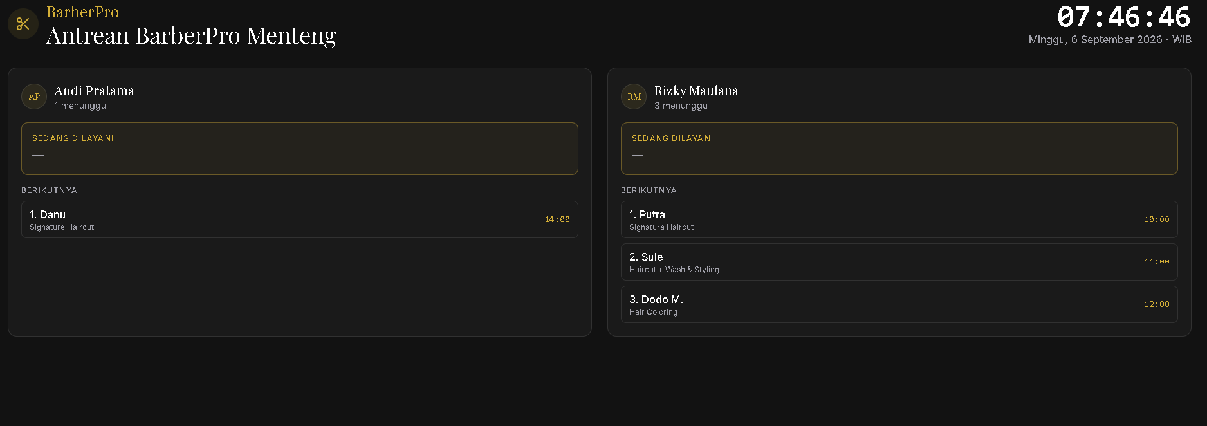The image size is (1207, 426).
Task: Open Andi Pratama's Sedang Dilayani box
Action: 300,149
